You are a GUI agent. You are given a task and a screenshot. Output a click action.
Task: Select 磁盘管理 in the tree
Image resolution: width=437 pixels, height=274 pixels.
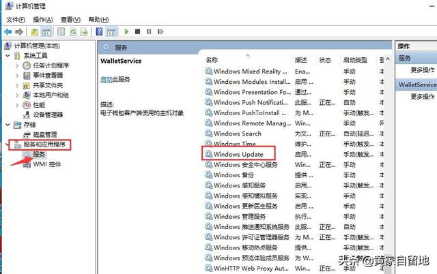pyautogui.click(x=45, y=135)
